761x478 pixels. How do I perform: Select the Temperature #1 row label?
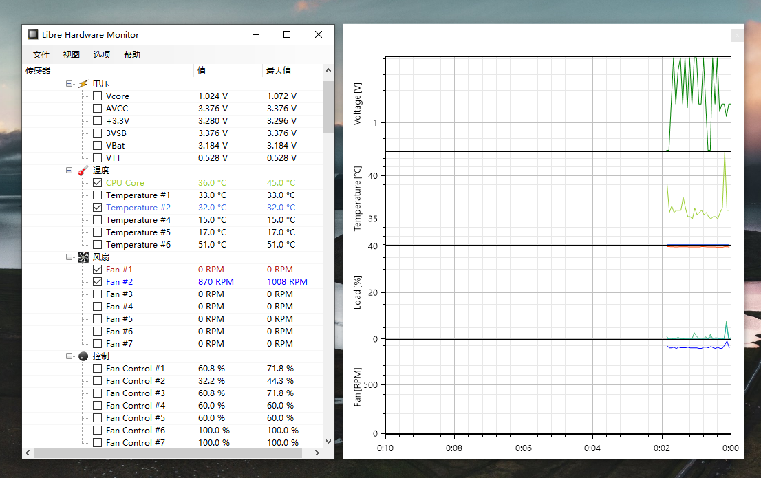(x=138, y=195)
